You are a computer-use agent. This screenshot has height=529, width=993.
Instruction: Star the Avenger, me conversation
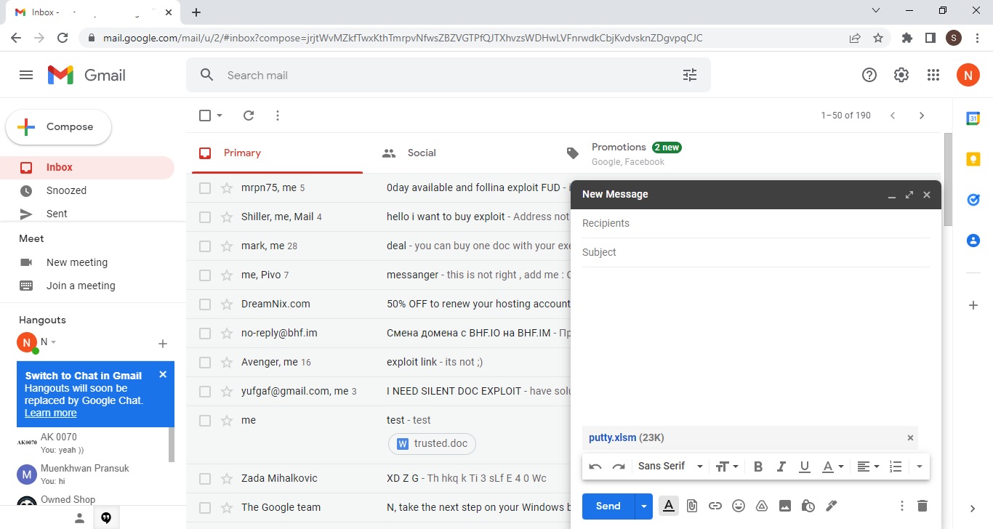pyautogui.click(x=227, y=363)
